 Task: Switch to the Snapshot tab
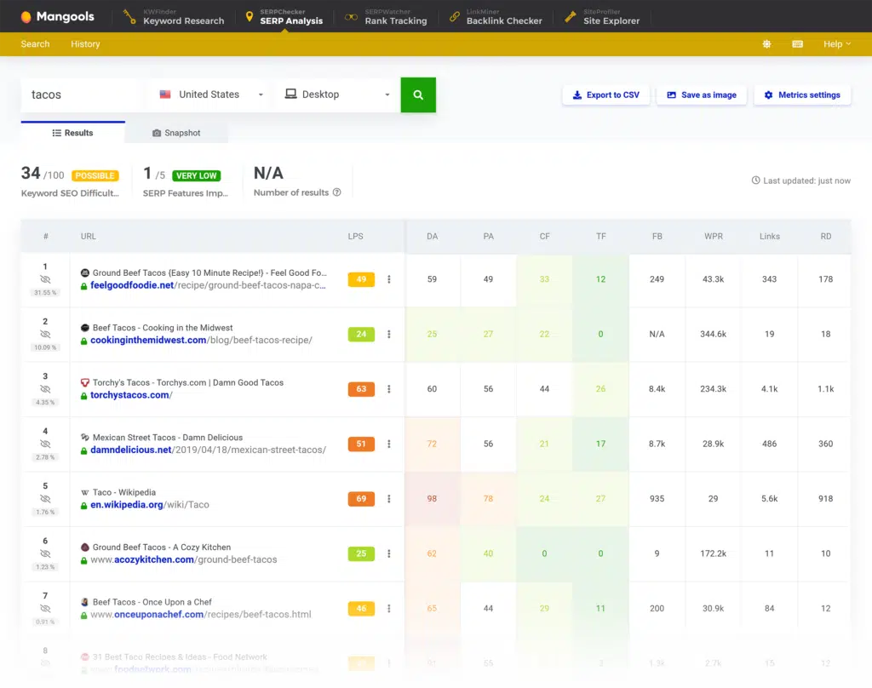click(176, 133)
